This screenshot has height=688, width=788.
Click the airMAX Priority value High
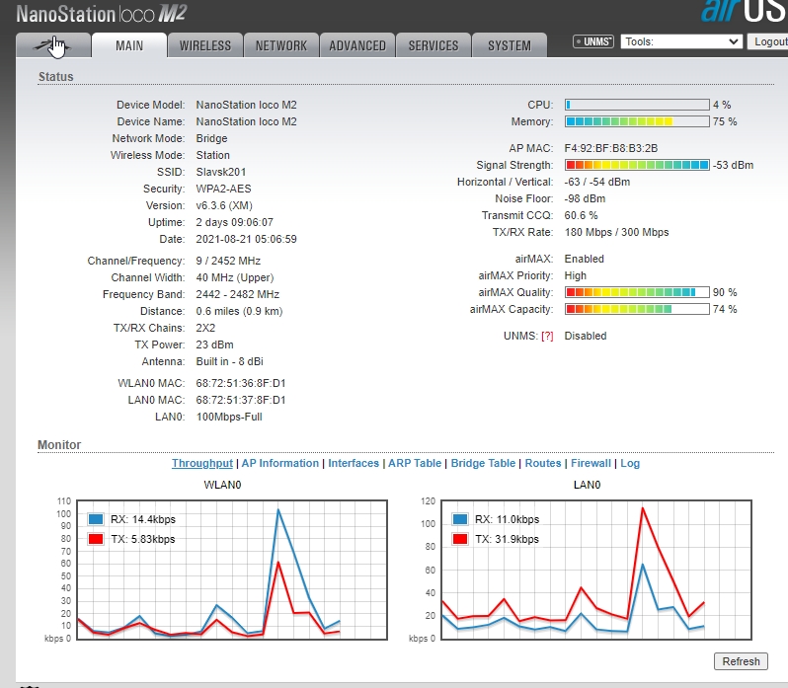576,275
